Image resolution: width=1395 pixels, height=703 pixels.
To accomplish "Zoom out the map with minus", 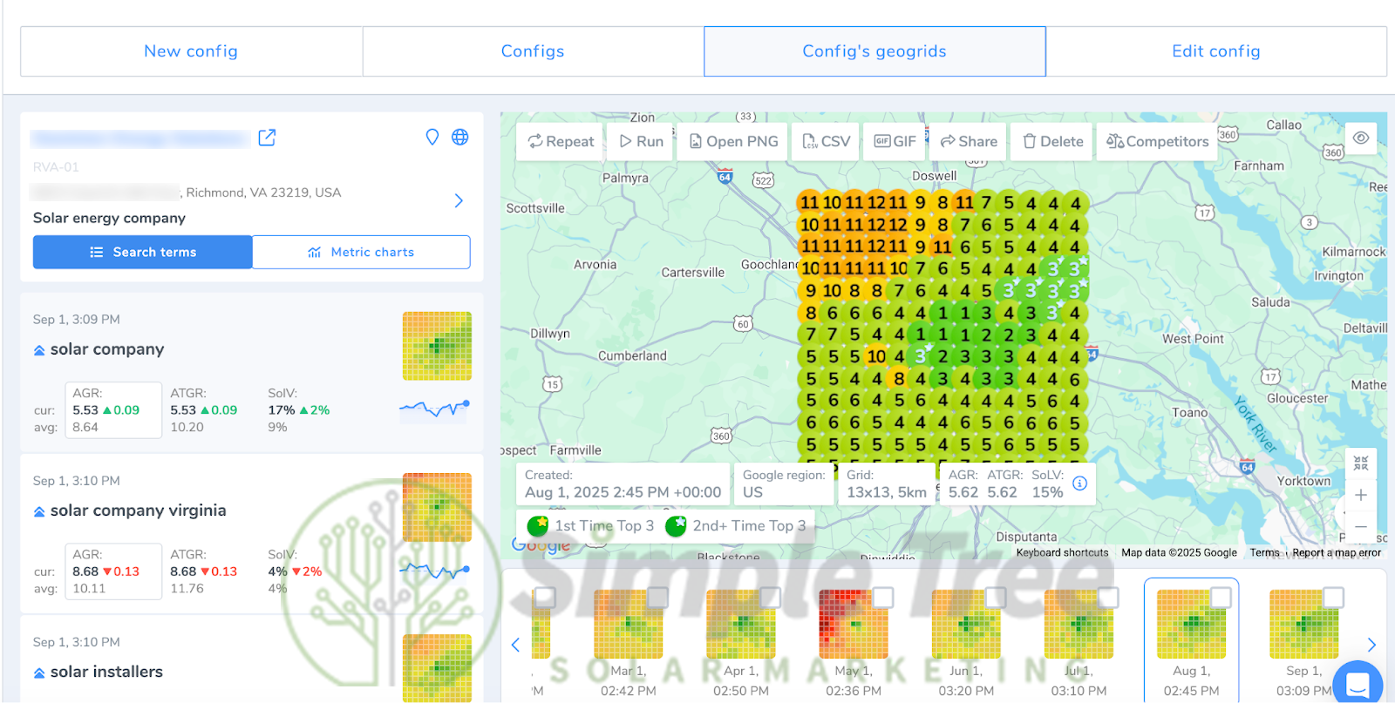I will point(1361,527).
